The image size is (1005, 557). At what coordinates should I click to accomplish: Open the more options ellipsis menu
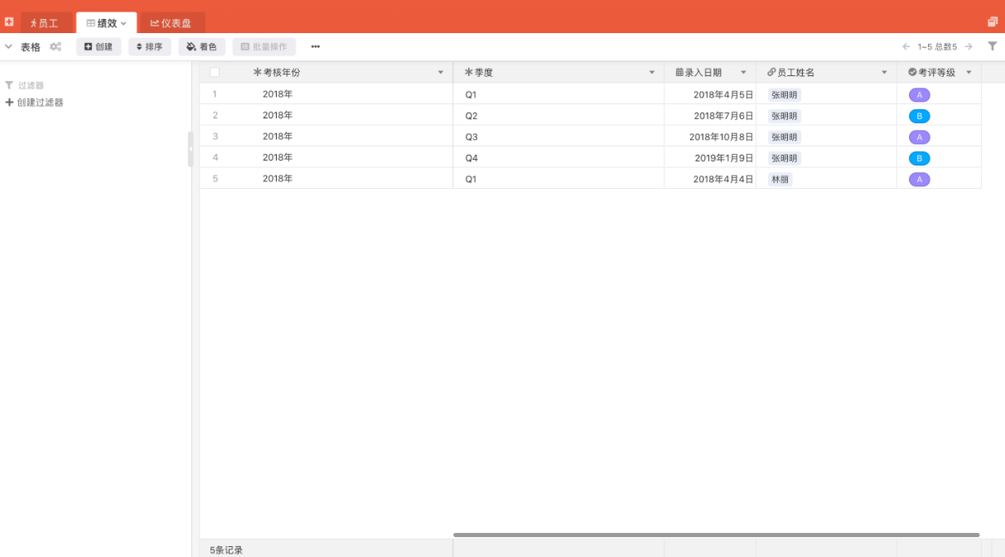coord(316,47)
